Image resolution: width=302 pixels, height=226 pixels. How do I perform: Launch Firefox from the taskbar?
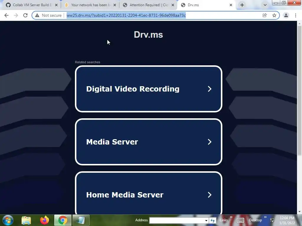45,220
